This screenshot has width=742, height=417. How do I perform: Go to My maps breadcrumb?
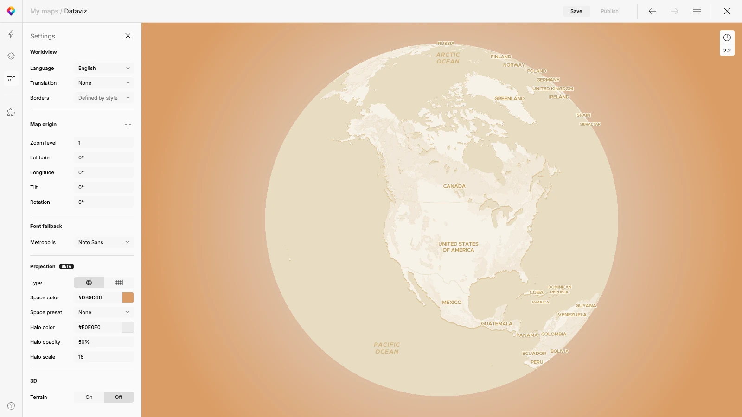pyautogui.click(x=44, y=11)
